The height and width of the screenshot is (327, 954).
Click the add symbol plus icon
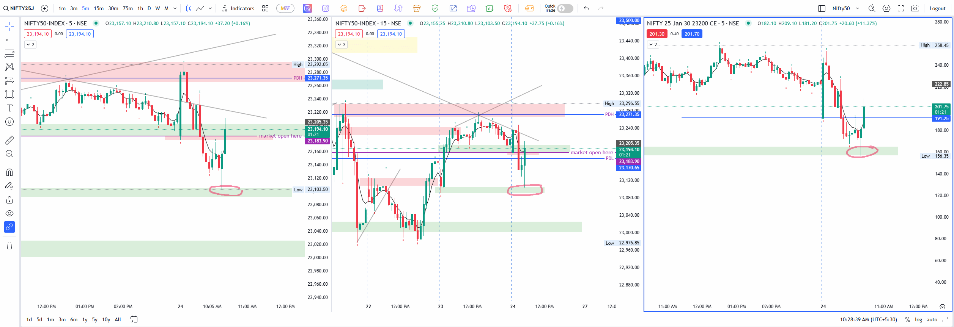[x=44, y=8]
